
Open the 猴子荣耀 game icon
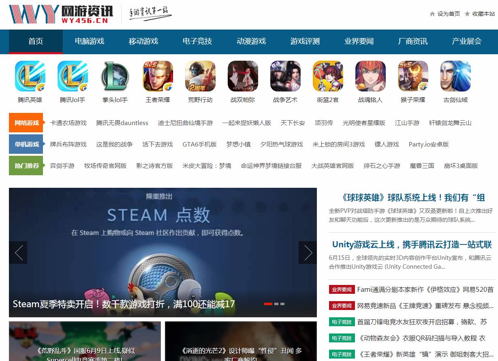coord(413,76)
